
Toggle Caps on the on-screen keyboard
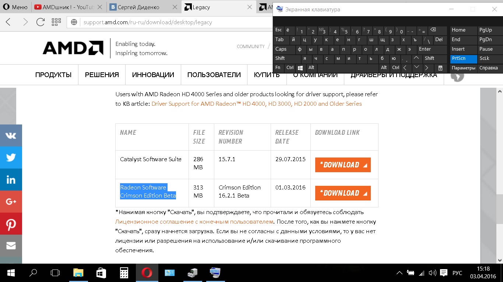(285, 49)
